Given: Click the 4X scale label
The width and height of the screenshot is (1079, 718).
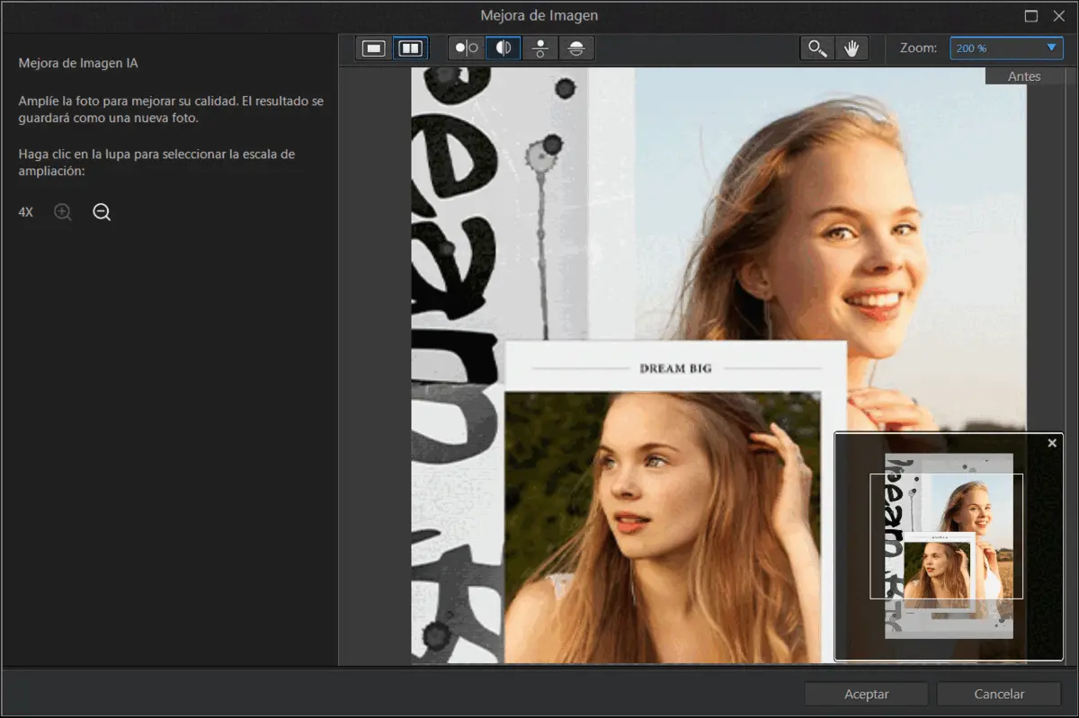Looking at the screenshot, I should [24, 212].
